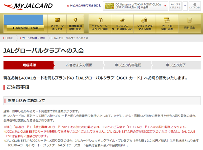Expand the card selection dropdown arrow
This screenshot has width=203, height=150.
pyautogui.click(x=165, y=6)
